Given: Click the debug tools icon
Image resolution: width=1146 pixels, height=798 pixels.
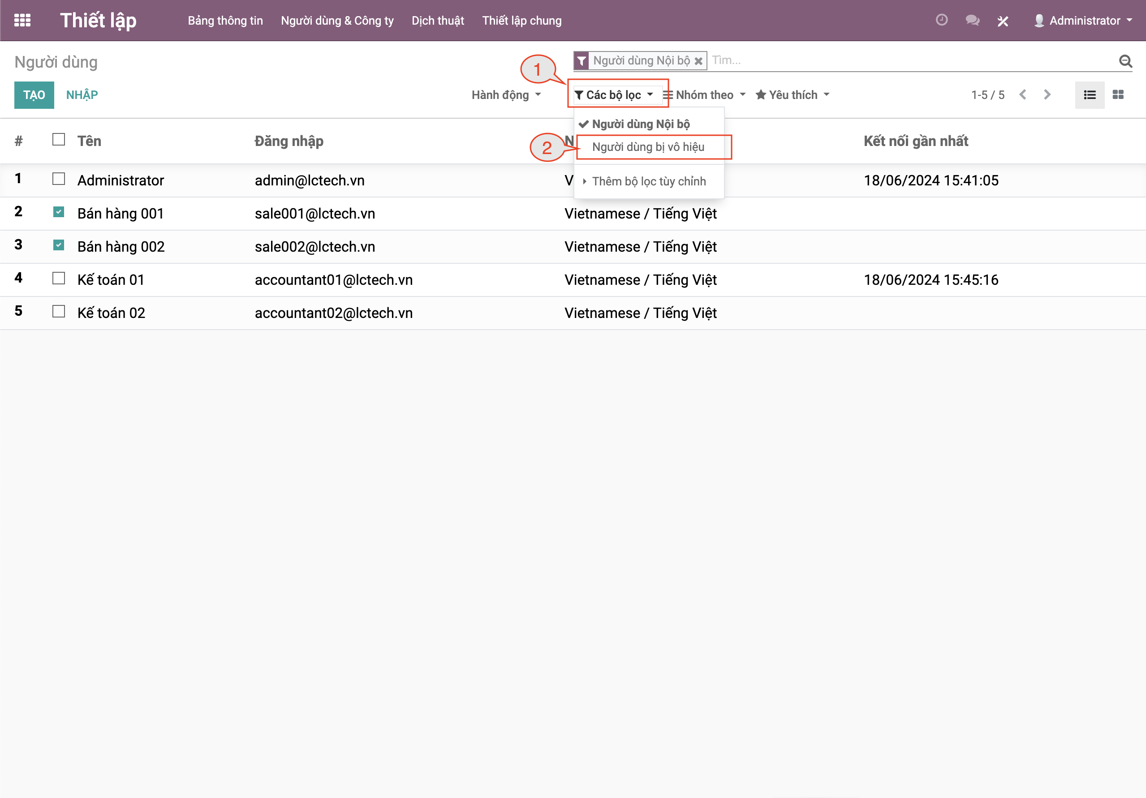Looking at the screenshot, I should coord(1003,21).
